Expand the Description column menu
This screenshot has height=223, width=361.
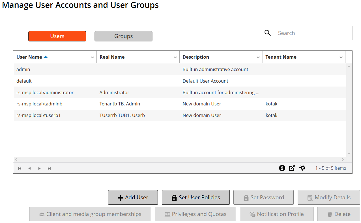(258, 57)
